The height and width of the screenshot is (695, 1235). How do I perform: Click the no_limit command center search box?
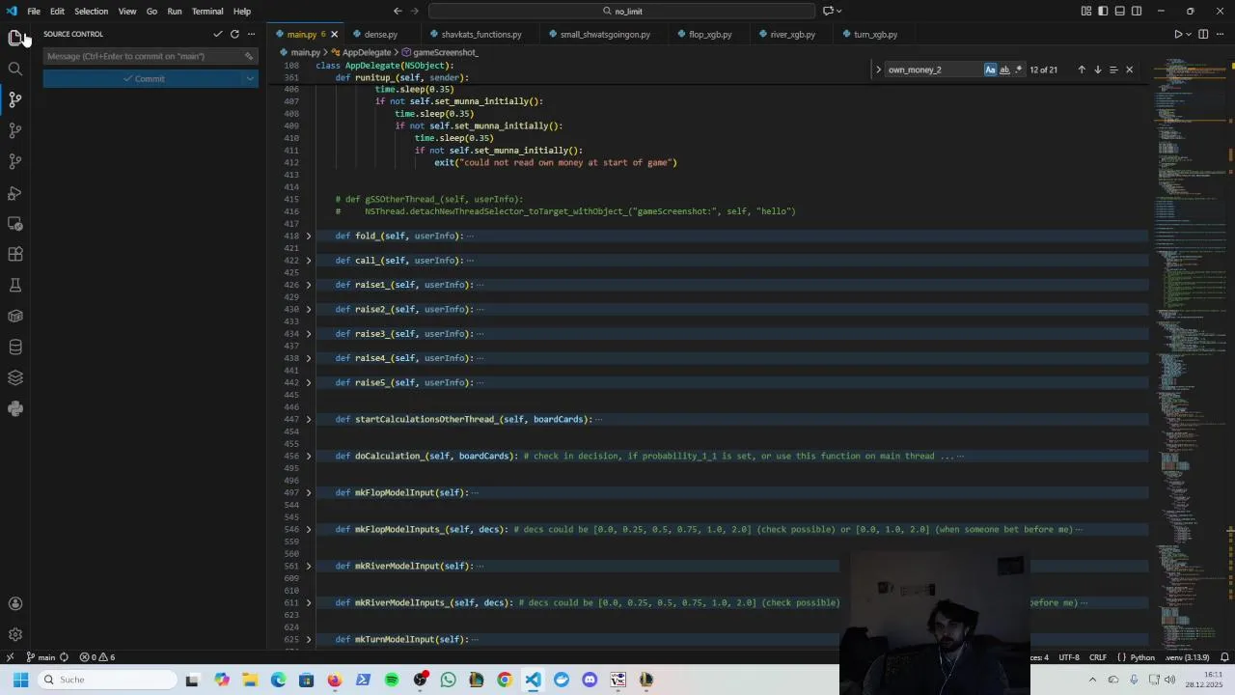(622, 11)
